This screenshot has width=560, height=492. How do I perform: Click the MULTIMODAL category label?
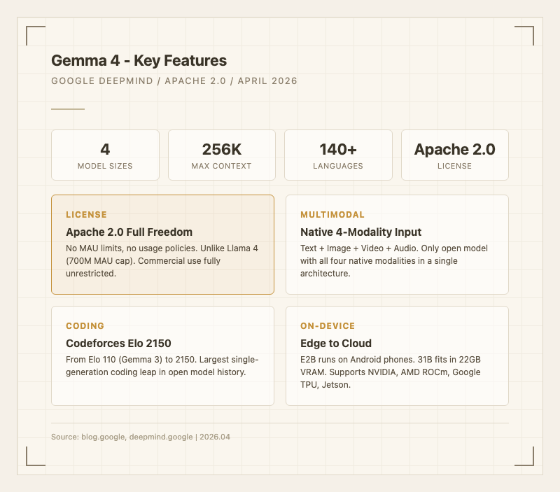coord(332,215)
